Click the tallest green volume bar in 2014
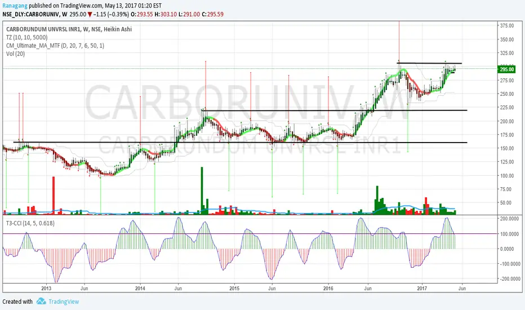525x310 pixels. tap(202, 191)
